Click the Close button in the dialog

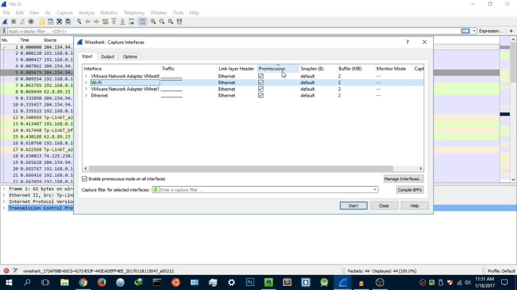[384, 206]
